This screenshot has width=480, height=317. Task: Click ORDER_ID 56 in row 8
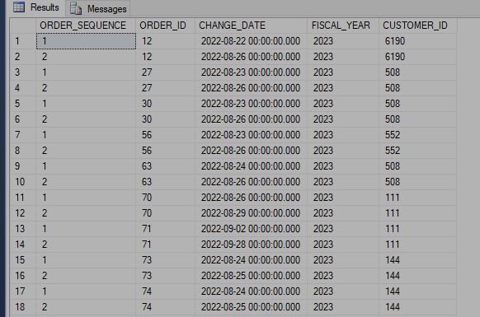[165, 151]
